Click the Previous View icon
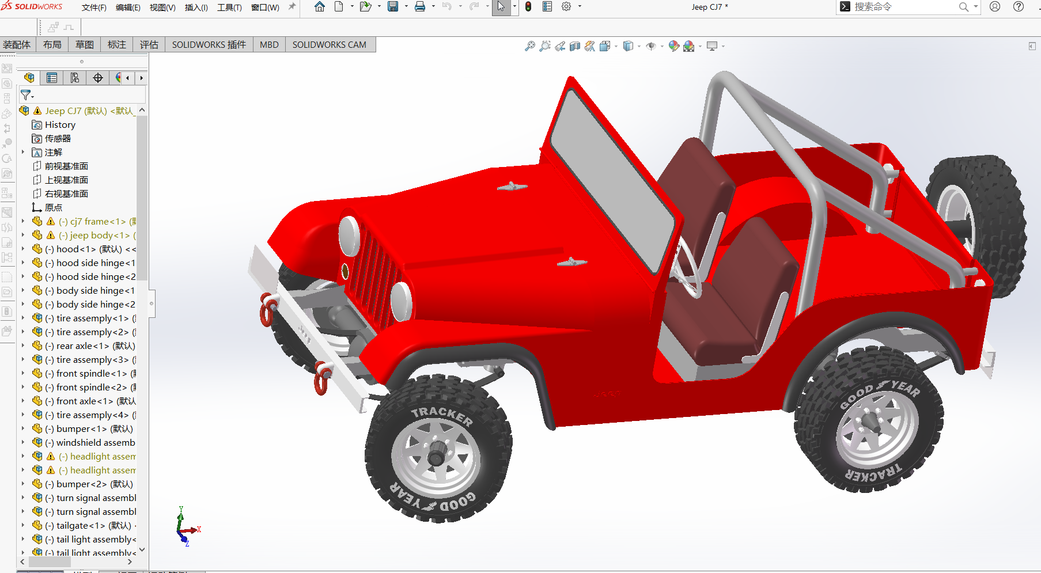1041x573 pixels. pos(560,46)
